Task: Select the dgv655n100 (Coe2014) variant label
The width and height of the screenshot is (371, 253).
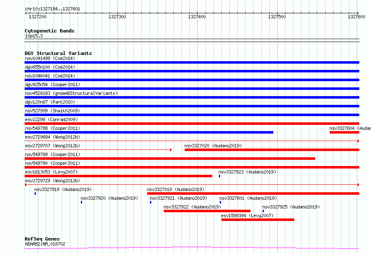Action: 50,67
